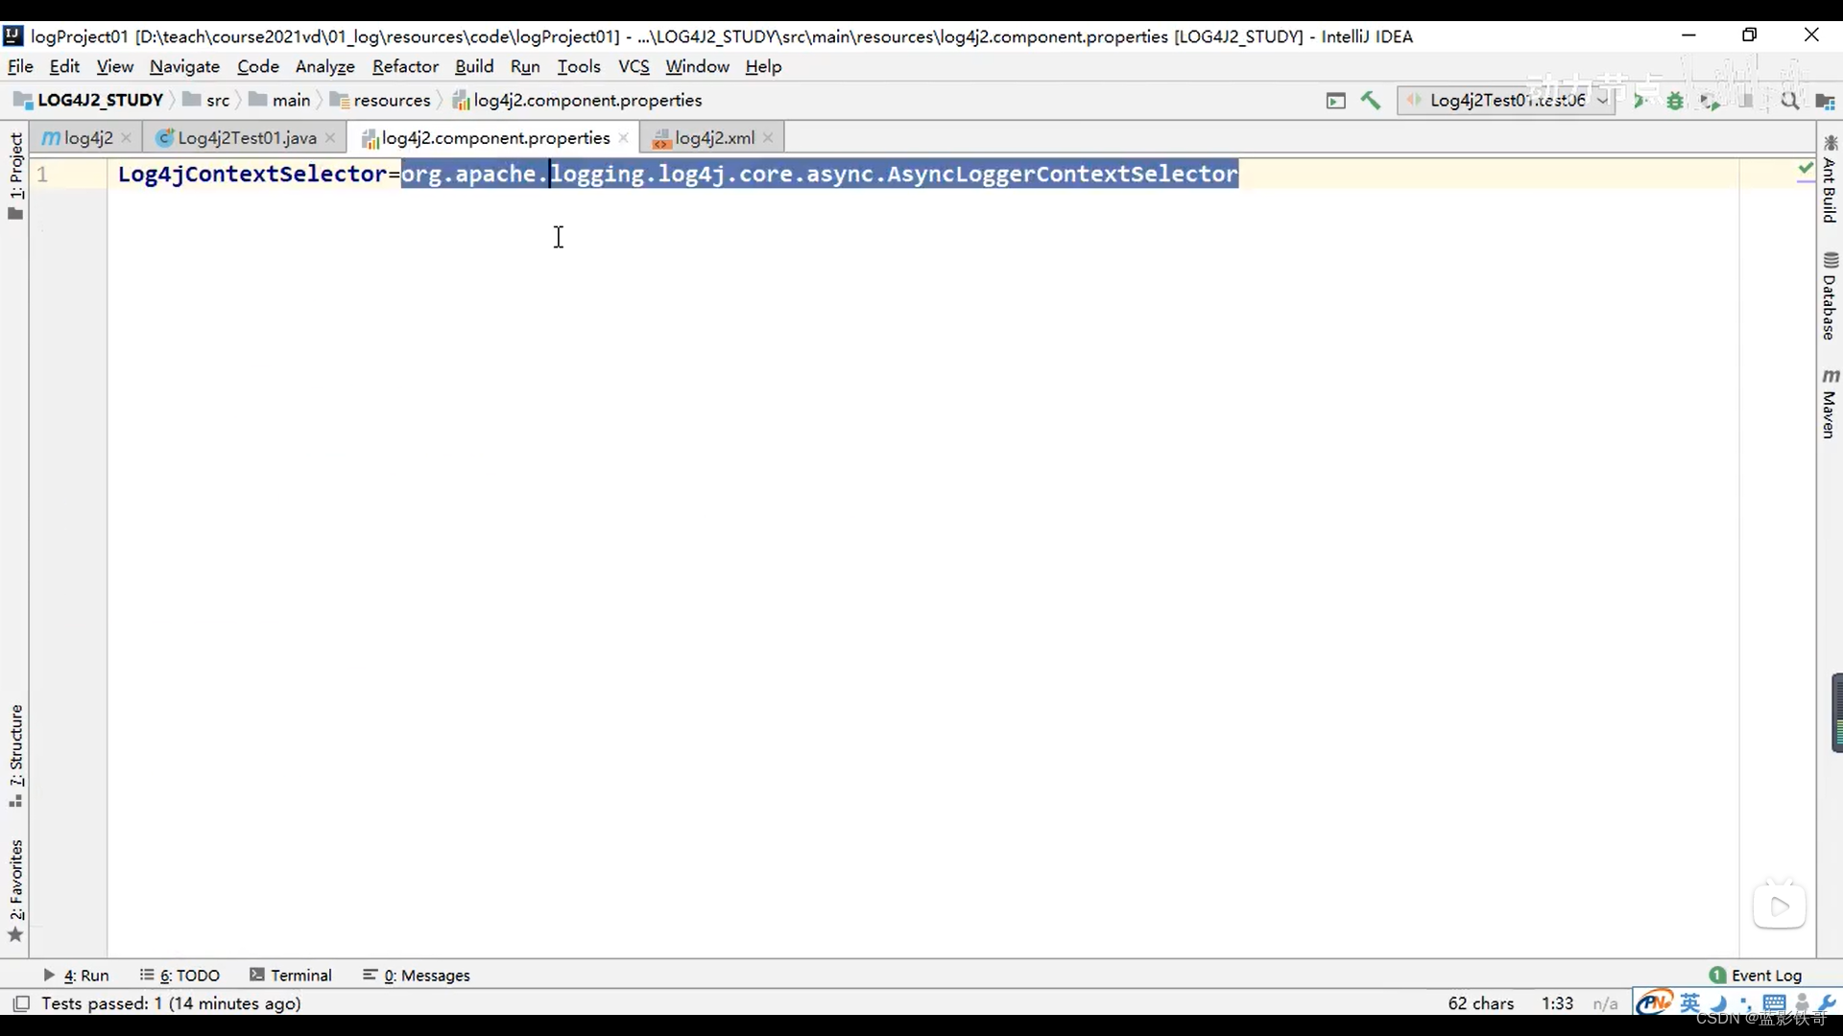Open the run configuration dropdown Log4j2Test01.test06

pos(1505,101)
